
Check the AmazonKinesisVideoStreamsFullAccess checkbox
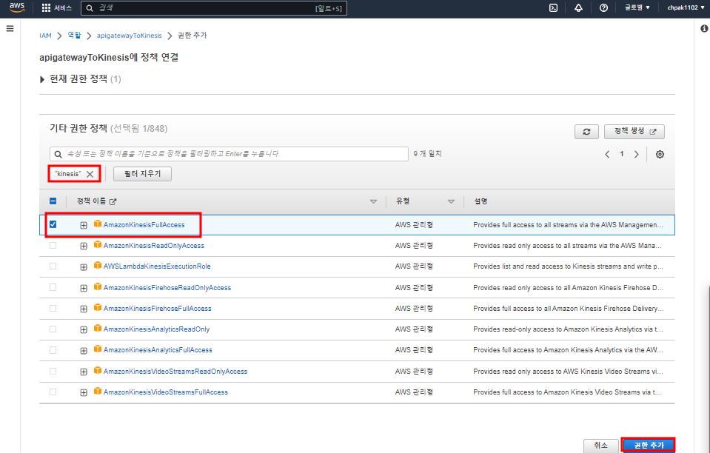coord(53,392)
